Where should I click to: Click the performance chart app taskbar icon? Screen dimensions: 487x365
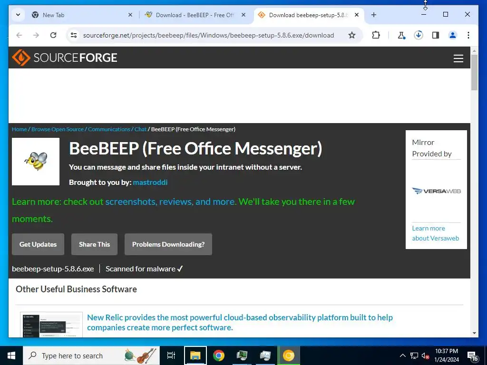tap(265, 355)
